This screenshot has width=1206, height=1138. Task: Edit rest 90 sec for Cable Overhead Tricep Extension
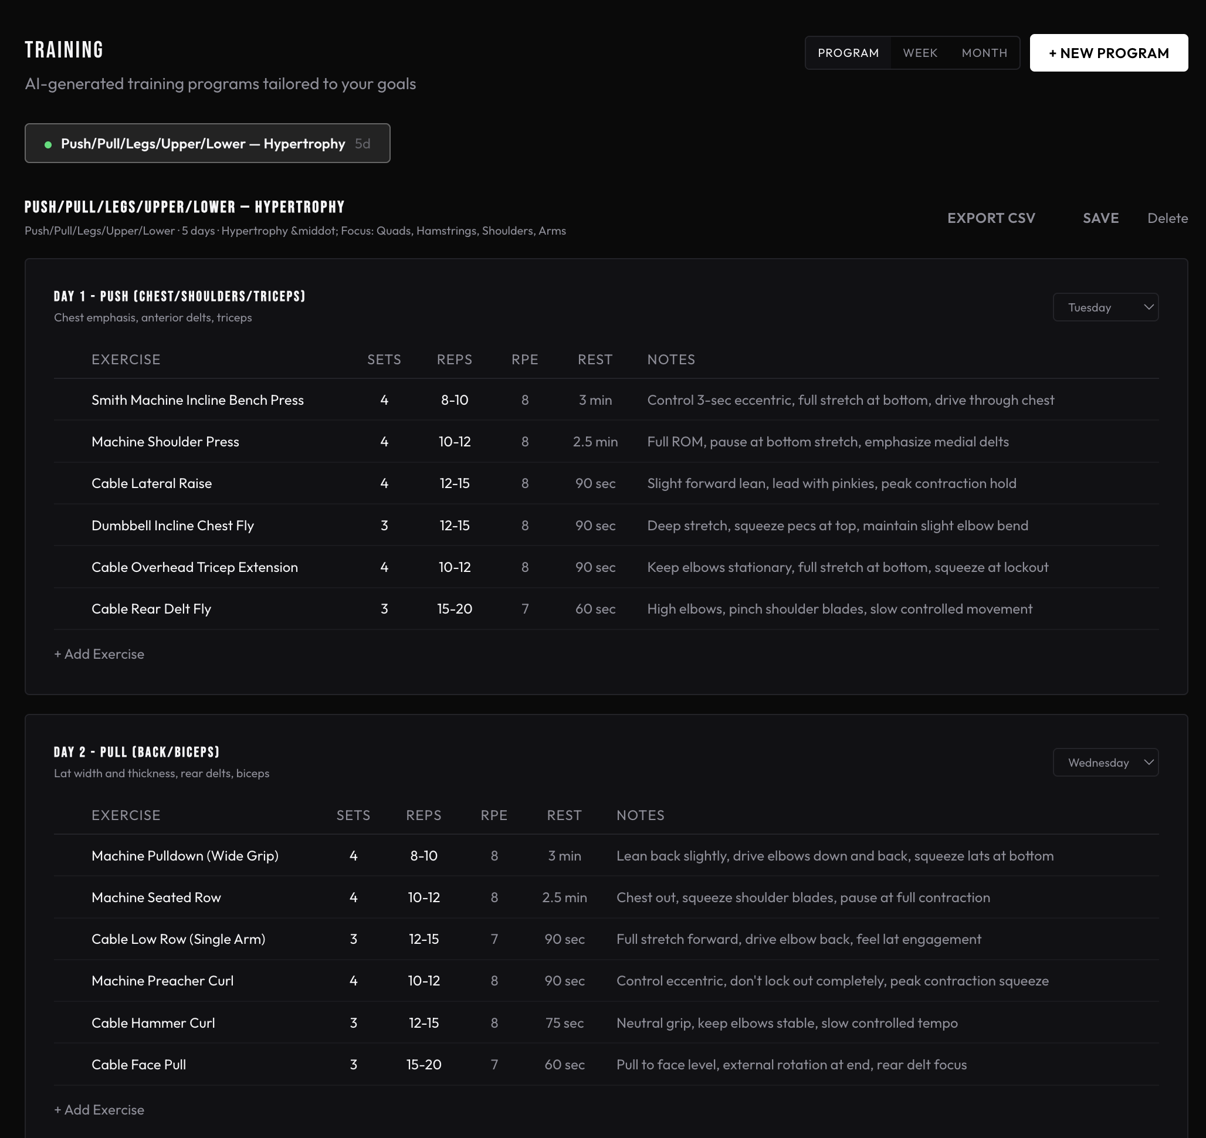click(595, 567)
